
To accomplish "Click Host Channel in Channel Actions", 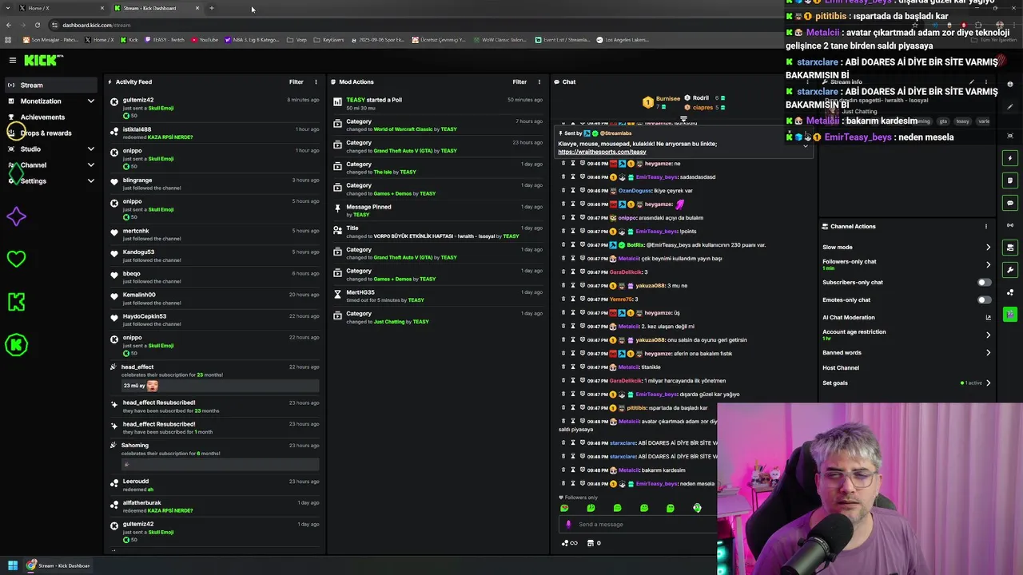I will click(841, 367).
